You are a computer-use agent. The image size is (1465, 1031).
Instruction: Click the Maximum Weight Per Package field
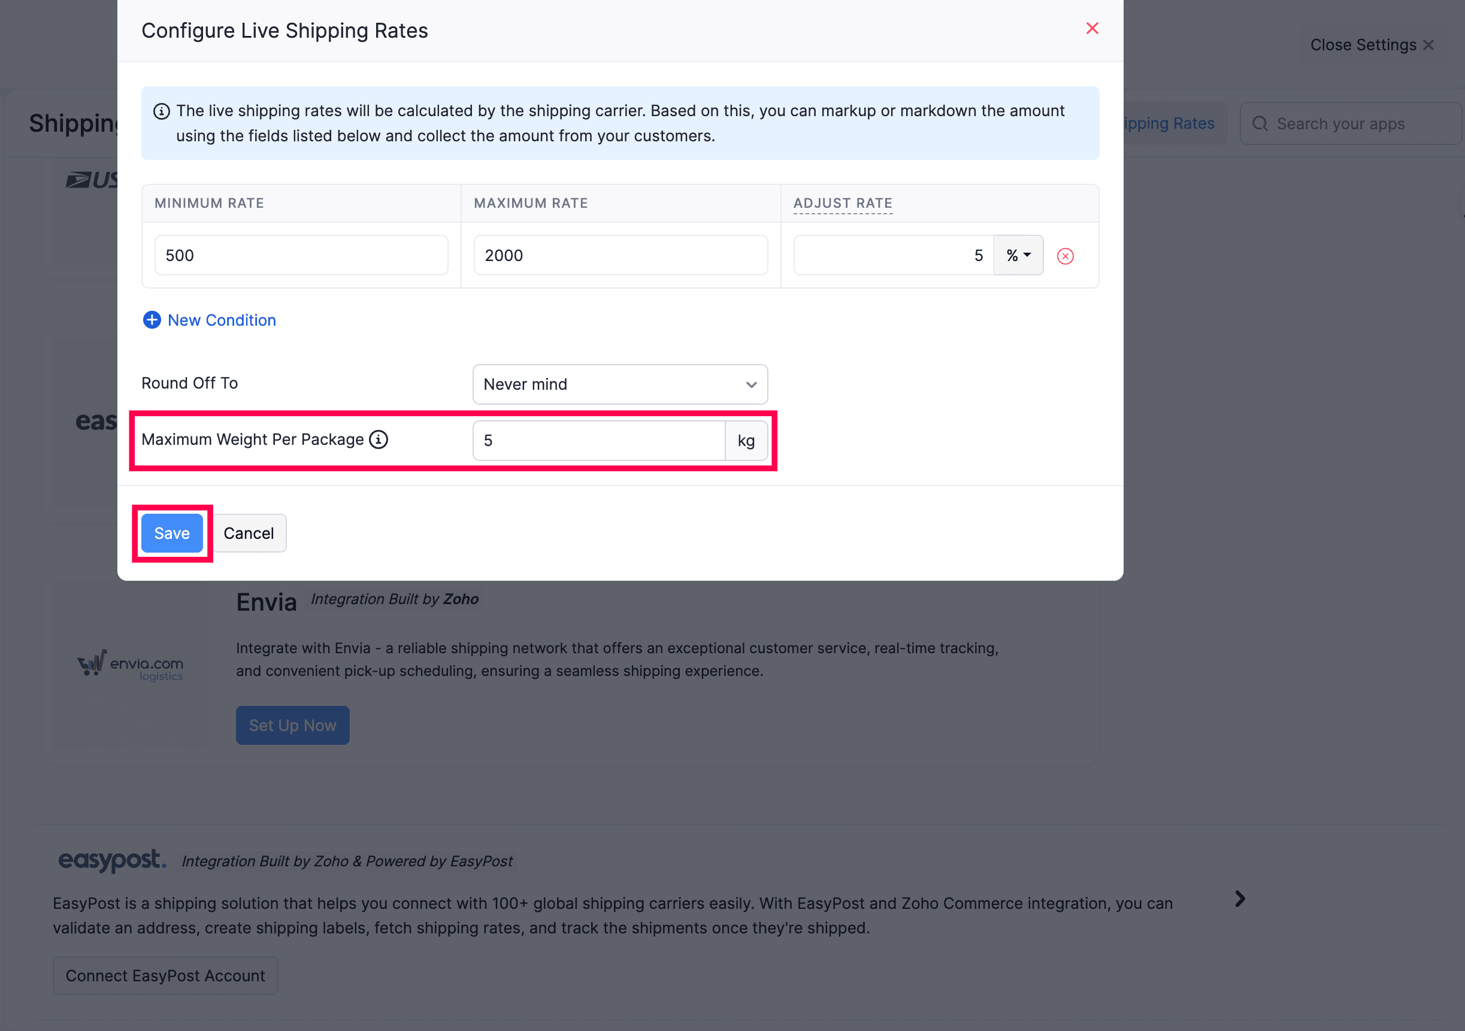tap(598, 440)
